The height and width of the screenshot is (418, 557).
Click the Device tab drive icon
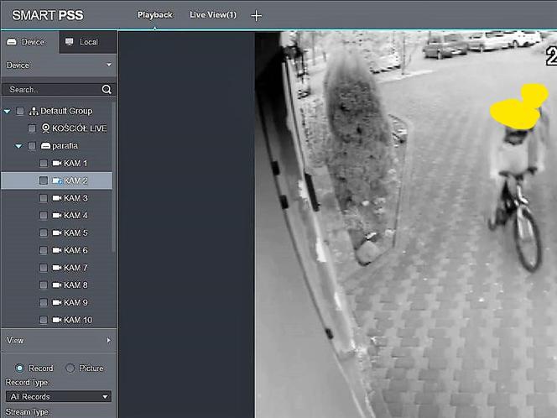coord(12,42)
